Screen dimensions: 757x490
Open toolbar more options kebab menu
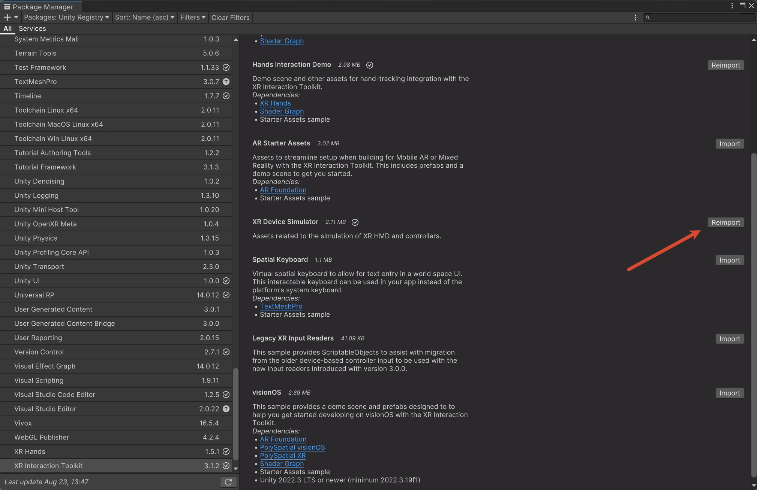click(635, 18)
